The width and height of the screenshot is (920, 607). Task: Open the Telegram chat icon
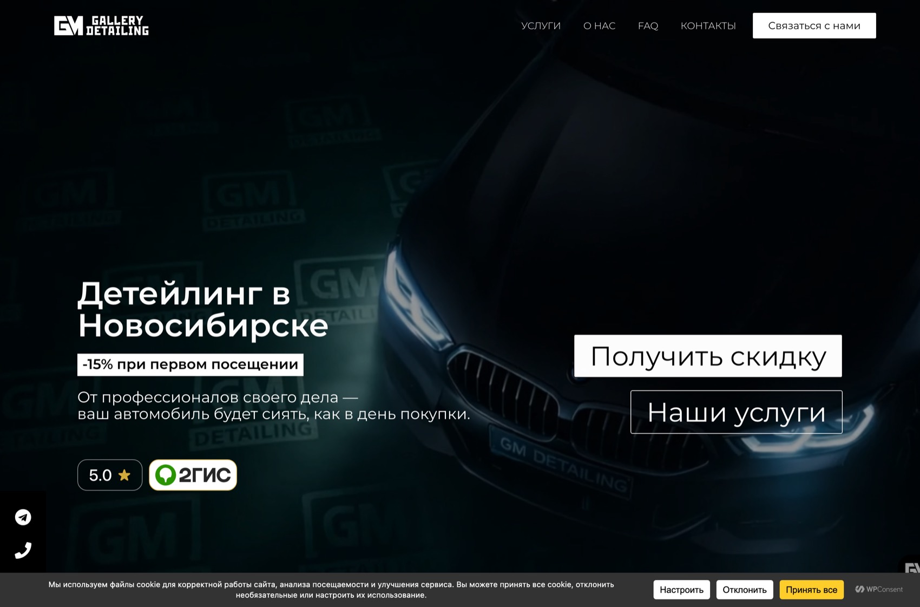click(x=23, y=517)
